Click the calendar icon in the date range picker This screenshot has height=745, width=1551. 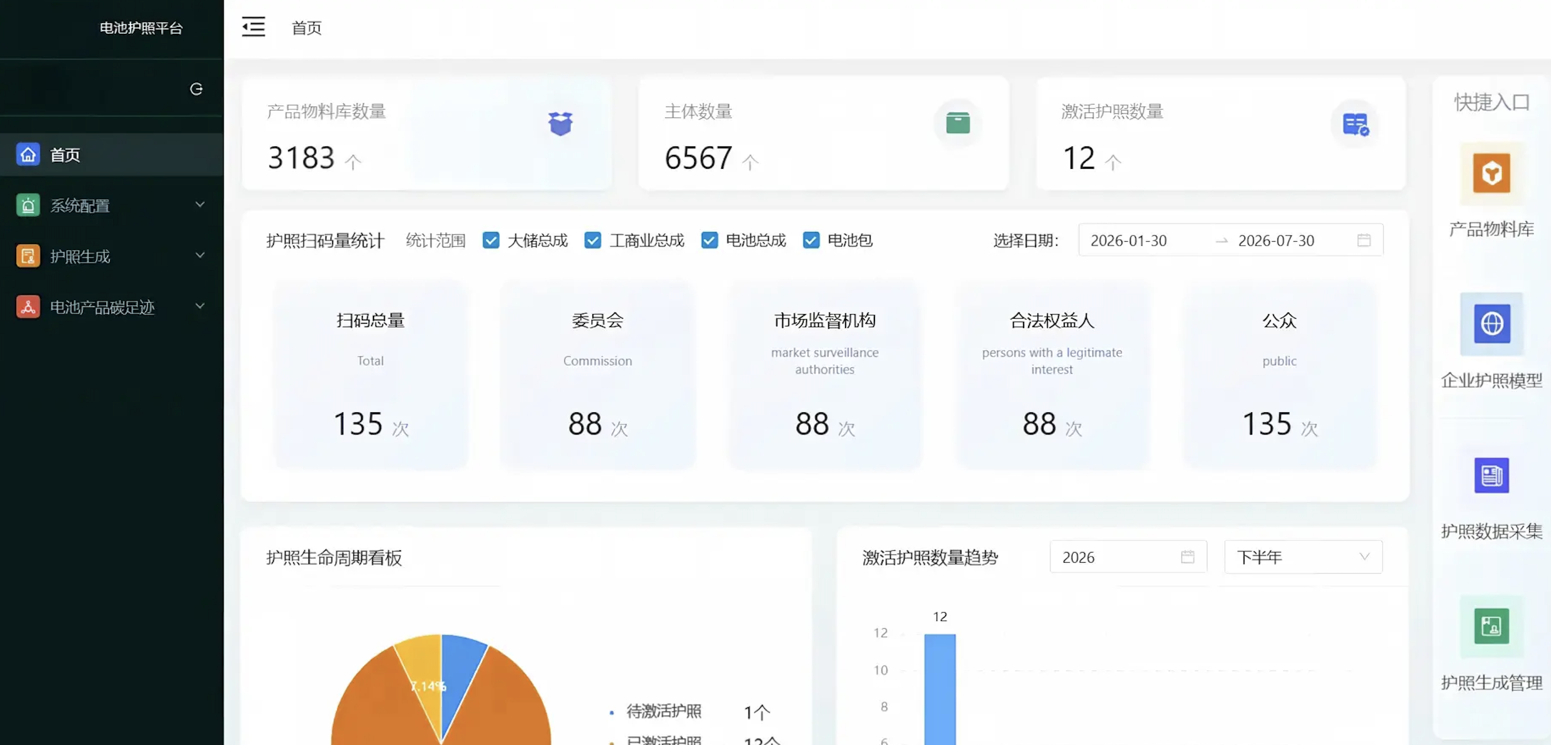(1364, 241)
